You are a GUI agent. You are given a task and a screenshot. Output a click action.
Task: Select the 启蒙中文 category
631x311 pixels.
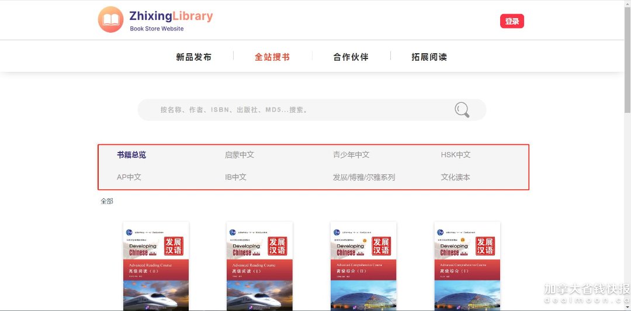(x=240, y=155)
